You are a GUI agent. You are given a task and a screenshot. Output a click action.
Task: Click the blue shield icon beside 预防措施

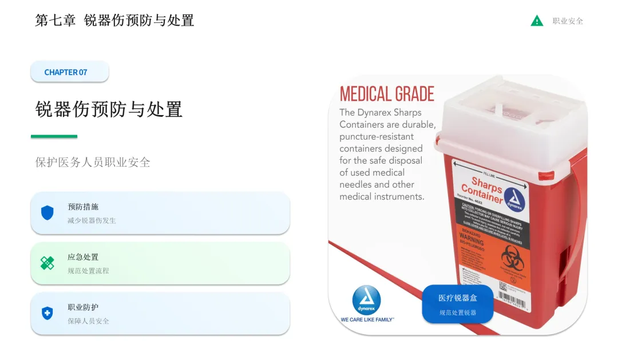coord(47,213)
